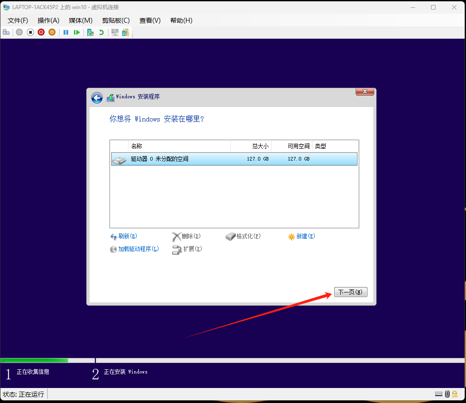Close the Windows setup dialog with red X

click(x=365, y=92)
